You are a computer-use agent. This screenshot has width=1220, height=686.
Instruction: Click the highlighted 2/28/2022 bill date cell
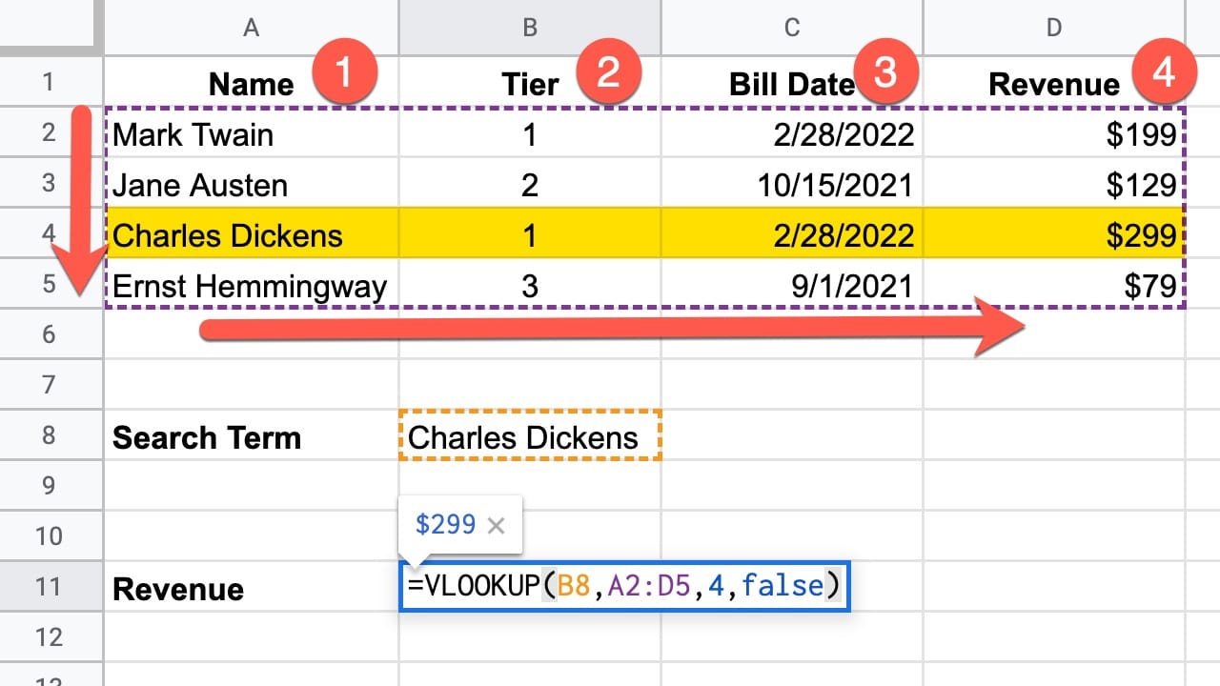(x=792, y=234)
